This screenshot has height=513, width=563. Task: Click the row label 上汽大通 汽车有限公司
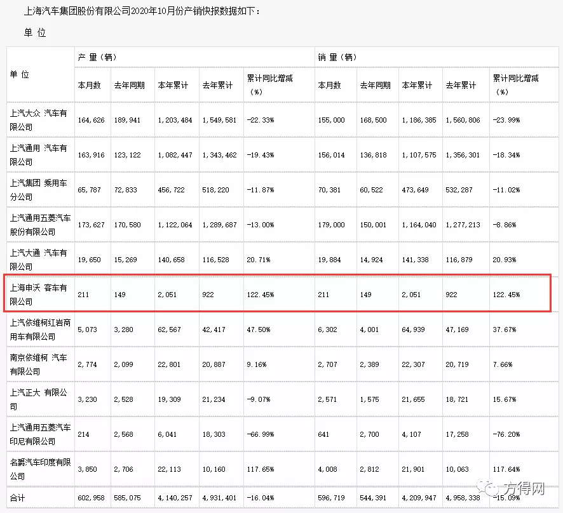click(38, 260)
